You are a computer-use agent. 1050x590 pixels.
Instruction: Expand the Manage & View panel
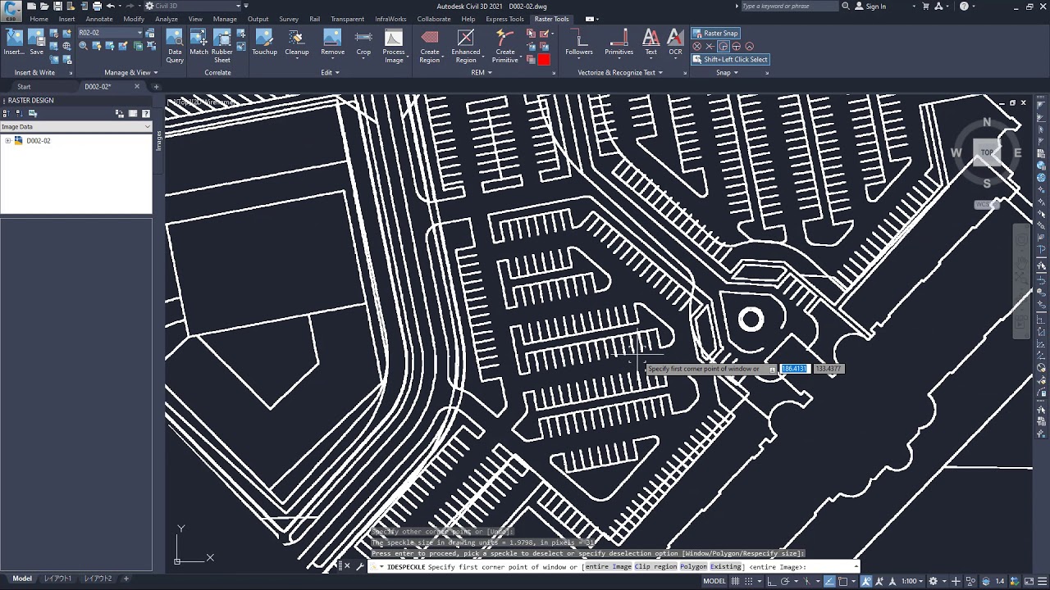(130, 73)
